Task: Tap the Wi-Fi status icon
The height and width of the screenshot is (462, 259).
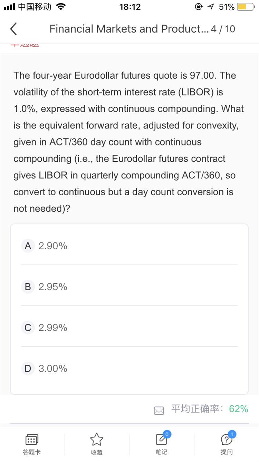Action: [x=61, y=7]
